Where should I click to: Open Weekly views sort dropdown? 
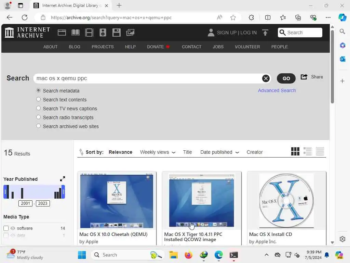158,152
